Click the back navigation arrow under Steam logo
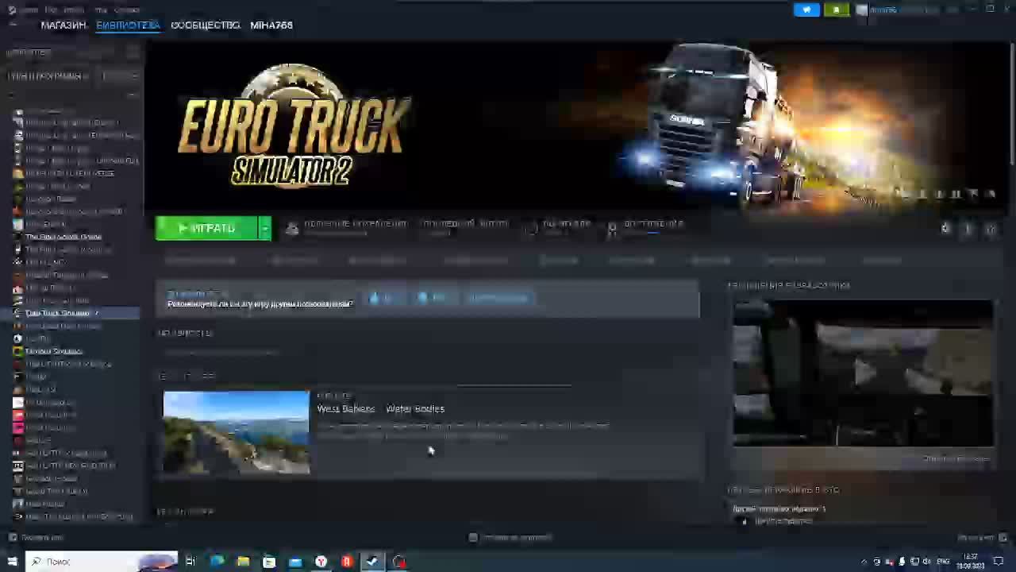Viewport: 1016px width, 572px height. point(13,25)
